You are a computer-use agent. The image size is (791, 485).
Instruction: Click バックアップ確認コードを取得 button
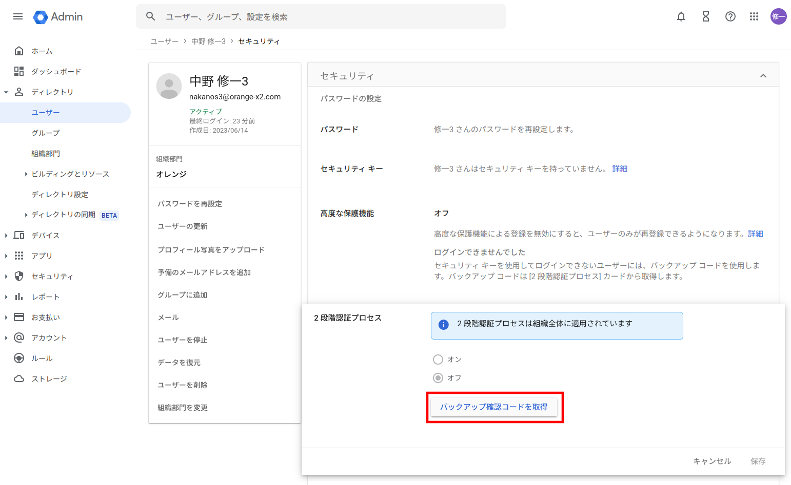[493, 407]
